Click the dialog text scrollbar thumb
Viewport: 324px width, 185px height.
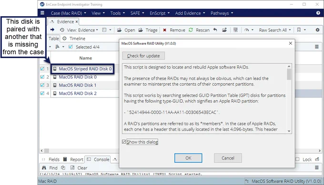pyautogui.click(x=289, y=74)
